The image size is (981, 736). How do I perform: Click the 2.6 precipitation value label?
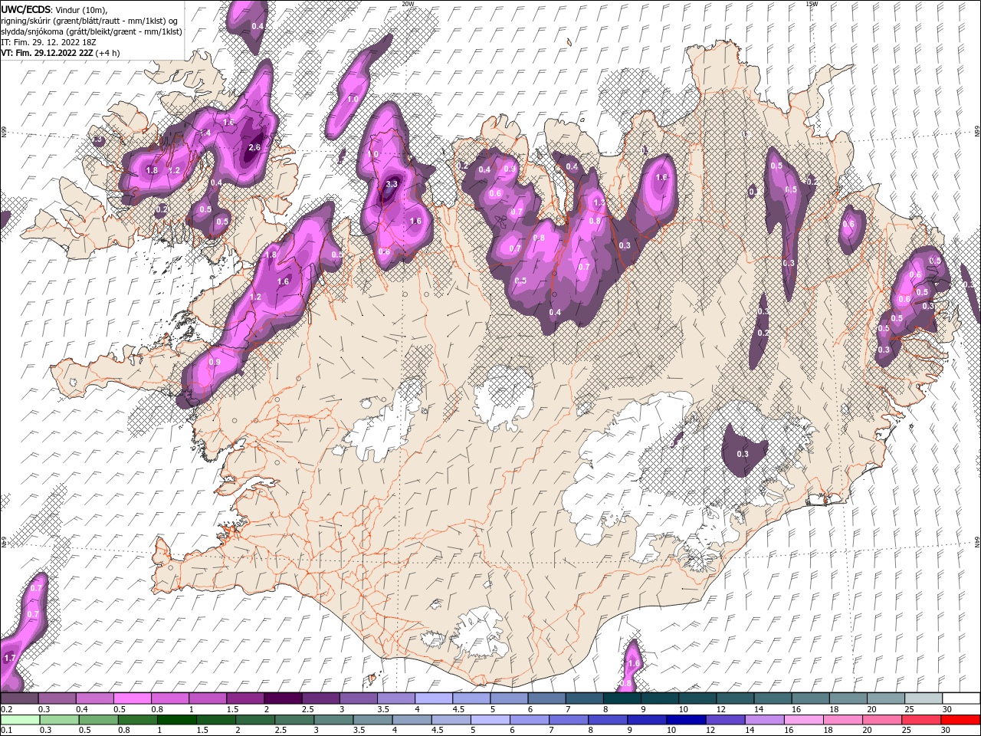pos(255,147)
